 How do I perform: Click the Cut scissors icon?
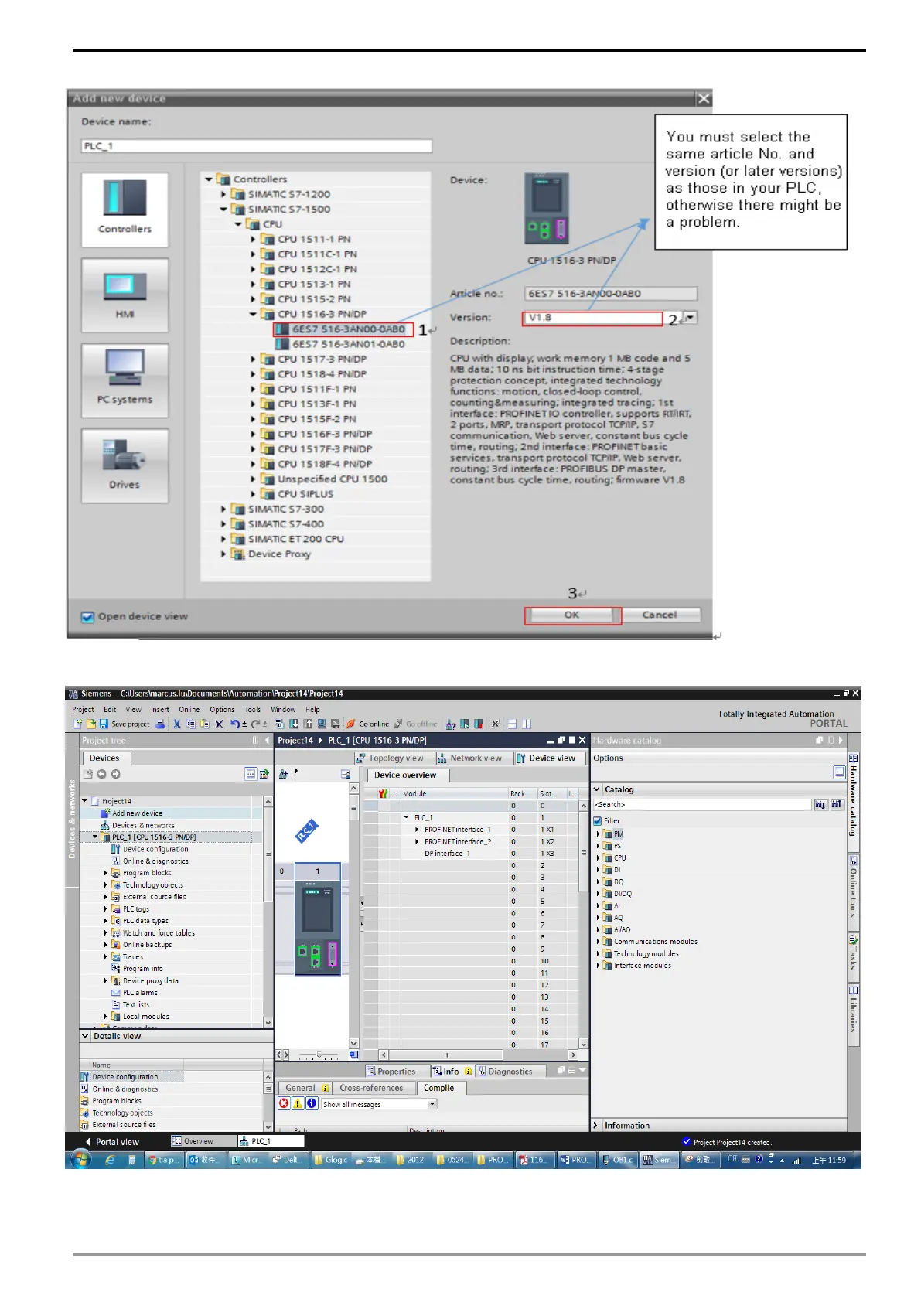pyautogui.click(x=177, y=724)
